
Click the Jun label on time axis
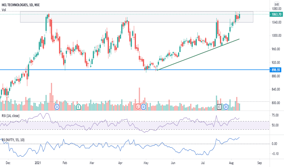tap(173, 163)
